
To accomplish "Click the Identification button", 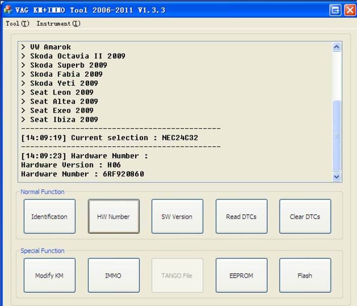I will point(49,216).
